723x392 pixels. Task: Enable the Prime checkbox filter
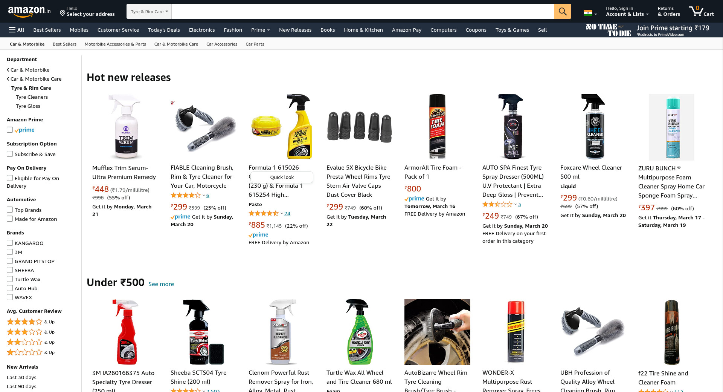point(10,130)
